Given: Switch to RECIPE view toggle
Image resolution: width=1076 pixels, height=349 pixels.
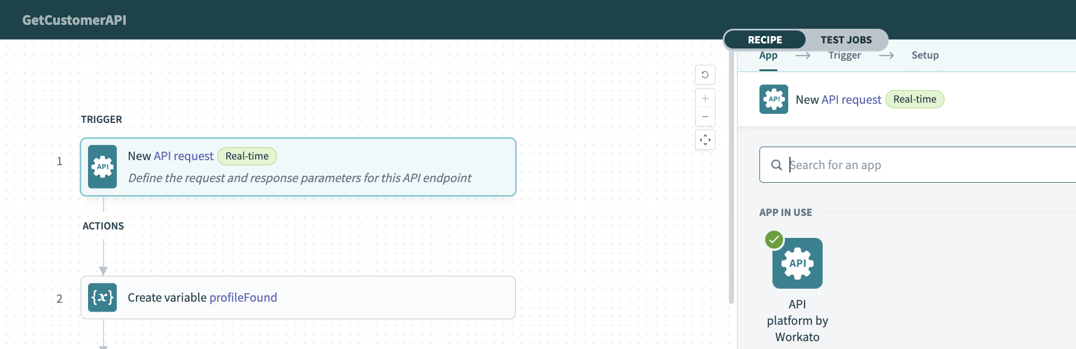Looking at the screenshot, I should pos(765,40).
